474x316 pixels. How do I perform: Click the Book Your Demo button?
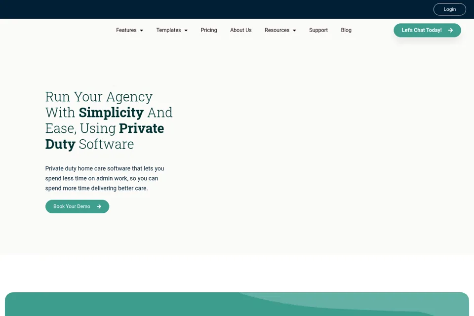tap(77, 206)
